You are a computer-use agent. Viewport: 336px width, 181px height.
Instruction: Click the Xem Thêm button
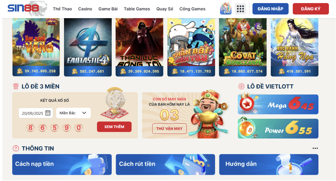pyautogui.click(x=114, y=127)
